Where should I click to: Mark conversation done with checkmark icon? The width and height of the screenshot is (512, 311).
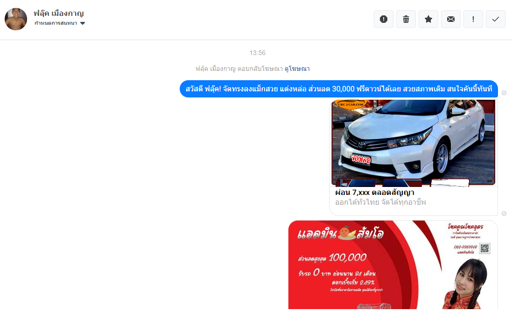point(495,19)
